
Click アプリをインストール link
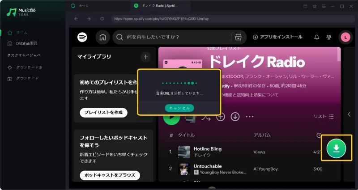[277, 37]
